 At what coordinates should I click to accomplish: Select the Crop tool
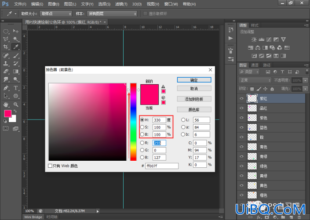(6, 47)
